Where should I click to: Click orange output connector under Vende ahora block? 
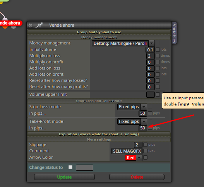[5, 27]
